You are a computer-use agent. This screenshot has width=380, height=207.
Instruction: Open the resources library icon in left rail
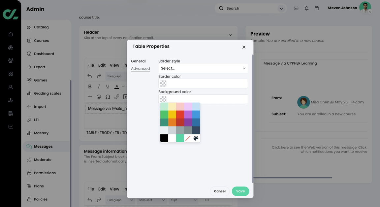pyautogui.click(x=11, y=113)
